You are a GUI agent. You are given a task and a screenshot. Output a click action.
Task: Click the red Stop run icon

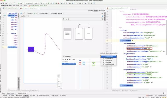(x=58, y=3)
